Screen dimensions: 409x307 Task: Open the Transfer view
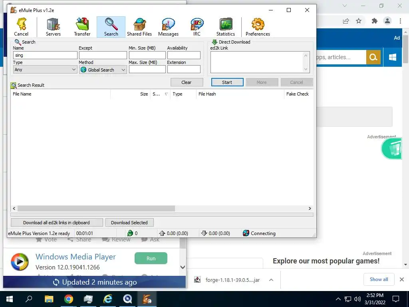click(82, 27)
